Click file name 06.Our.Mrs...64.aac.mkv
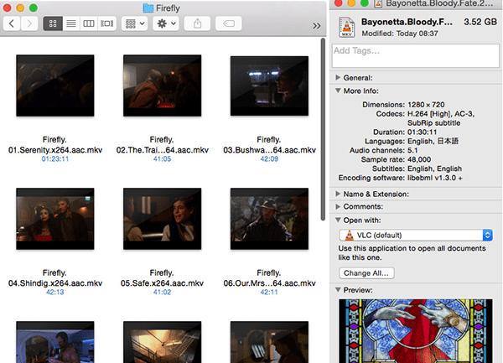 pyautogui.click(x=269, y=283)
